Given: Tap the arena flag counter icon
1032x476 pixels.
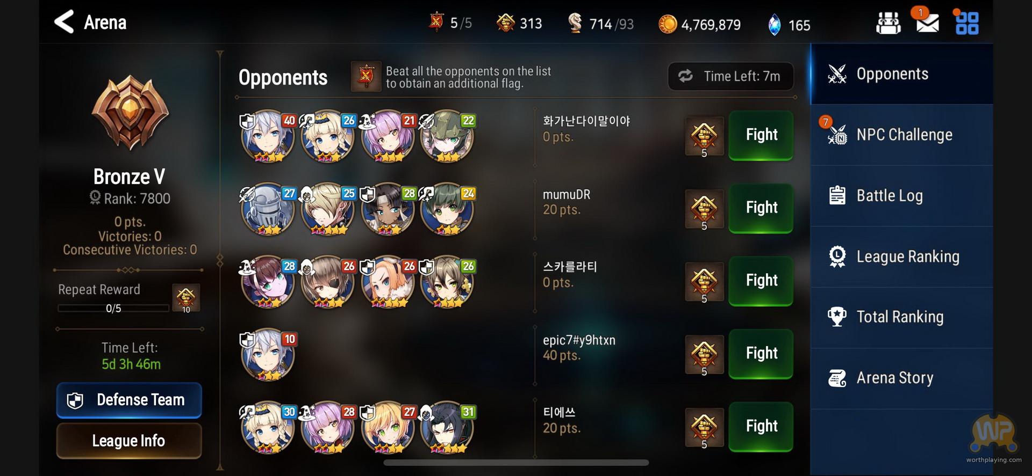Looking at the screenshot, I should point(436,22).
